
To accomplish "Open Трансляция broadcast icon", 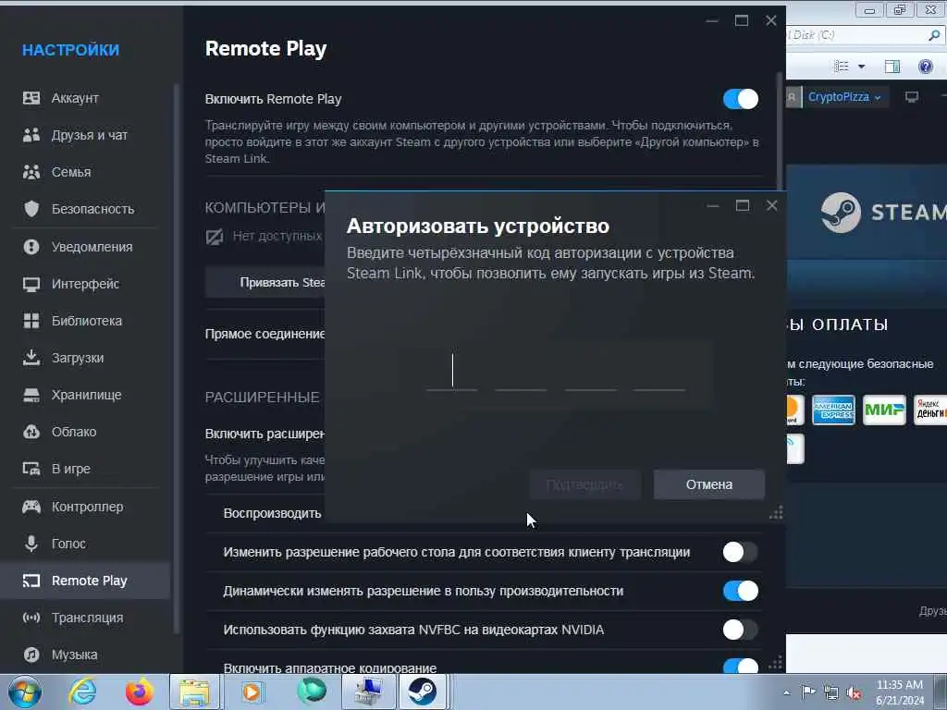I will pyautogui.click(x=31, y=618).
